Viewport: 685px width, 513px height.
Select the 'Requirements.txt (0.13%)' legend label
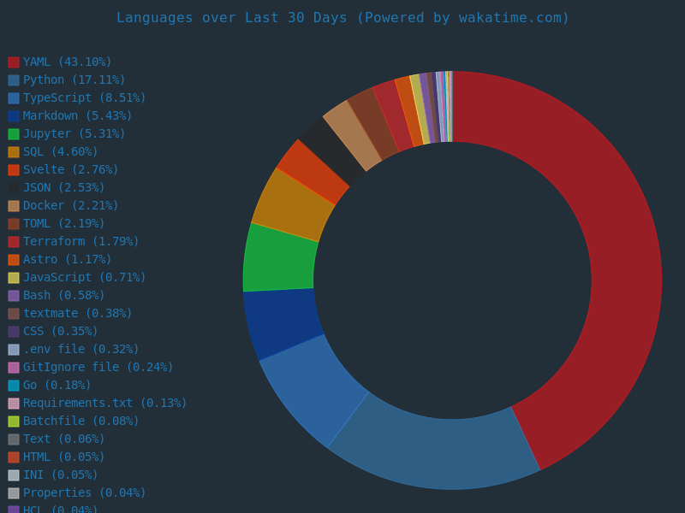(x=104, y=403)
